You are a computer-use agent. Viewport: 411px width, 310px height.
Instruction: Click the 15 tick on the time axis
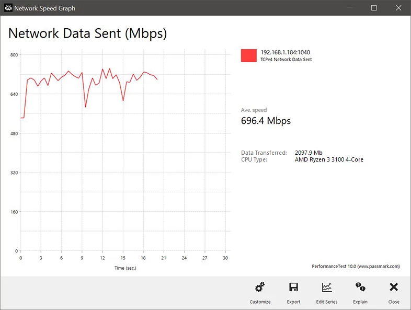[x=123, y=258]
